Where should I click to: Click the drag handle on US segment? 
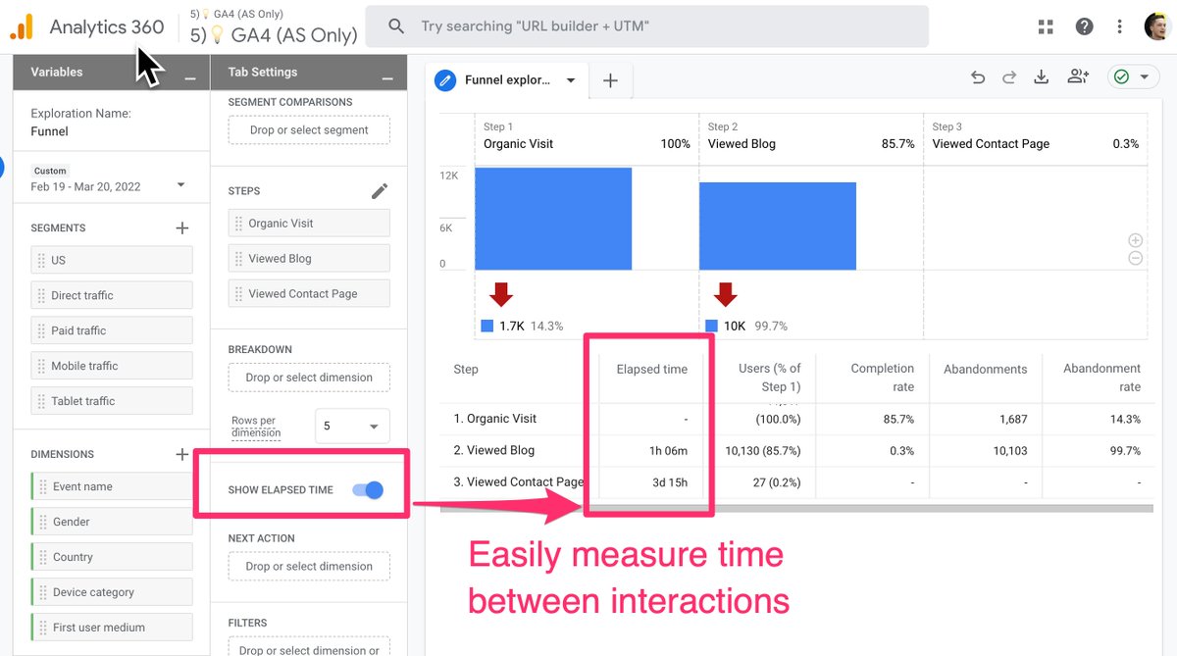coord(41,260)
